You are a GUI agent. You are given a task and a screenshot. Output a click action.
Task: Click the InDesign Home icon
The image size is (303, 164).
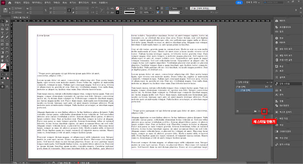pyautogui.click(x=10, y=3)
